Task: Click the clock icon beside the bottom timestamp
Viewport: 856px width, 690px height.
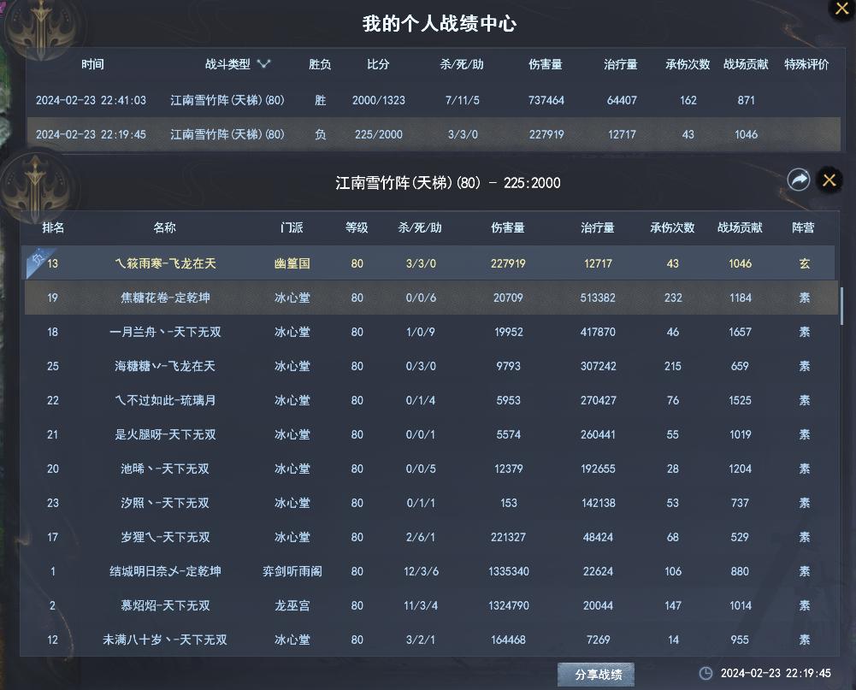Action: (705, 673)
